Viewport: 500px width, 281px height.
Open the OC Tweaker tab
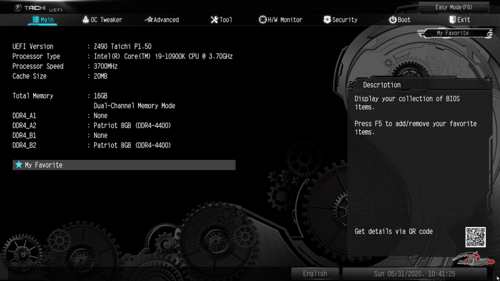[x=106, y=20]
